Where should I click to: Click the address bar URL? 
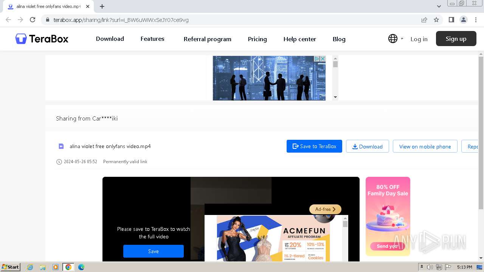click(x=121, y=20)
